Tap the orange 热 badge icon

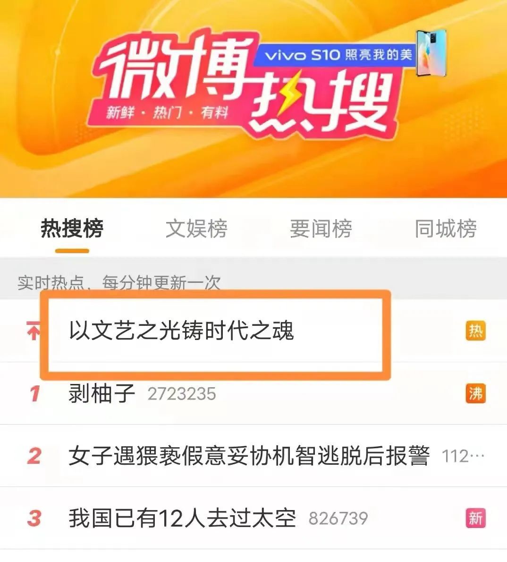475,331
